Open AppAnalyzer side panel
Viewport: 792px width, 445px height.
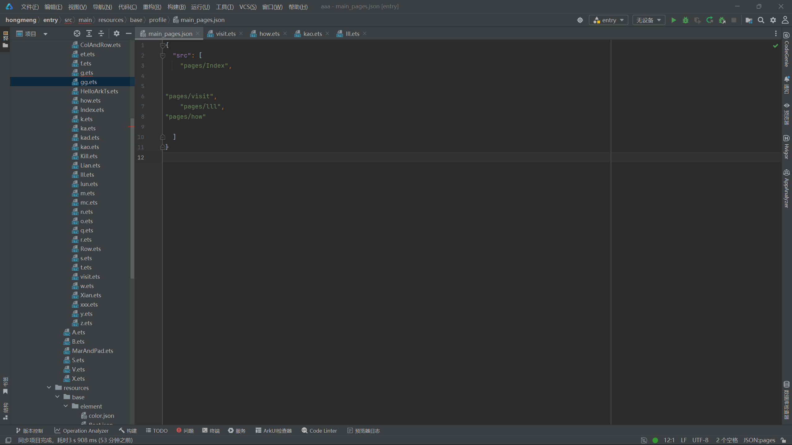[x=787, y=189]
